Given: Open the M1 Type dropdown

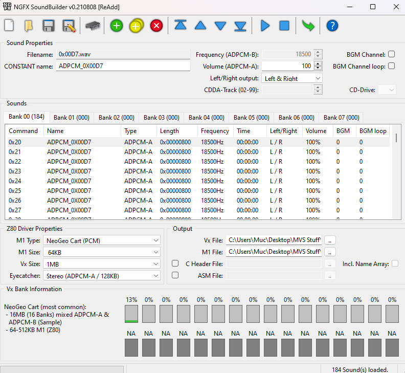Looking at the screenshot, I should coord(102,240).
